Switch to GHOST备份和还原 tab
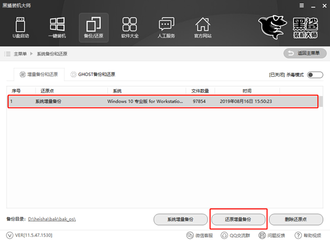This screenshot has height=240, width=330. click(93, 74)
